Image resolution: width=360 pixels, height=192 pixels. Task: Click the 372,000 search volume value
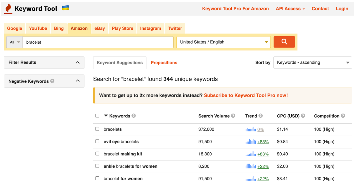pyautogui.click(x=206, y=129)
